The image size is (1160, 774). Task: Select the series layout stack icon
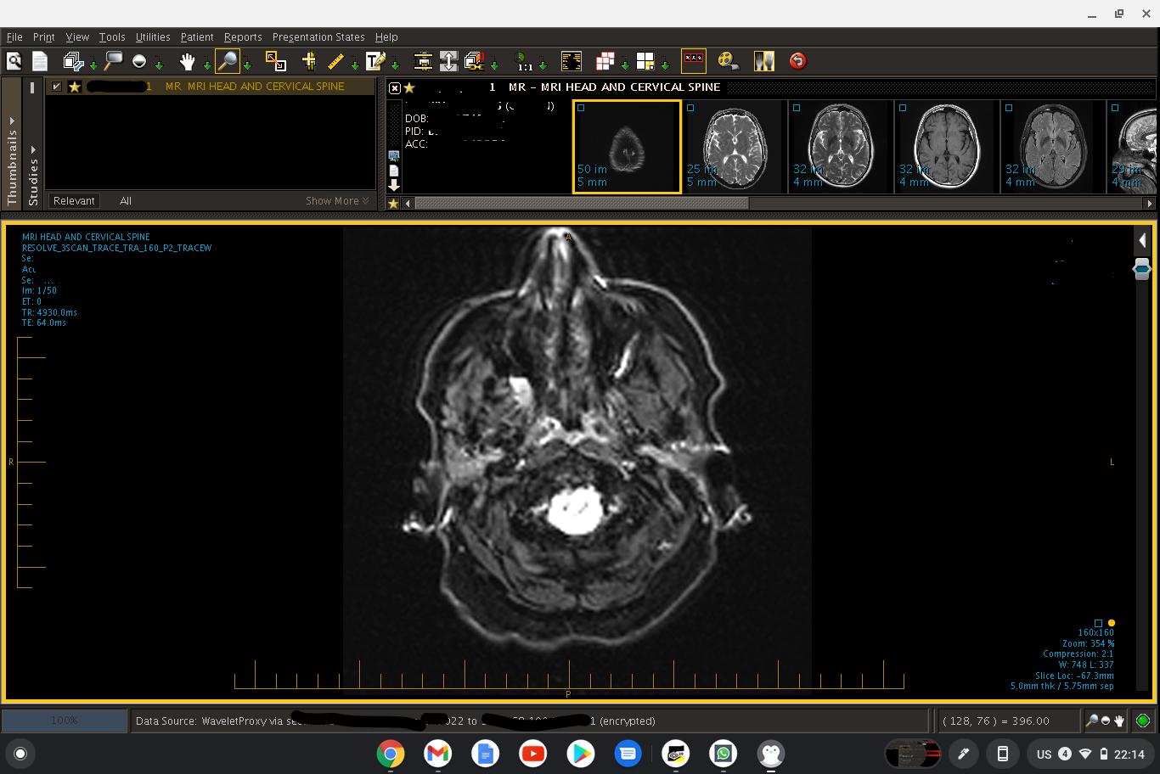coord(73,61)
